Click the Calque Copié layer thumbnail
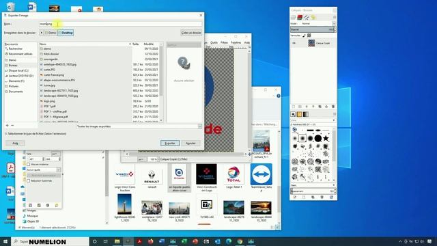Viewport: 437px width, 246px height. (311, 43)
